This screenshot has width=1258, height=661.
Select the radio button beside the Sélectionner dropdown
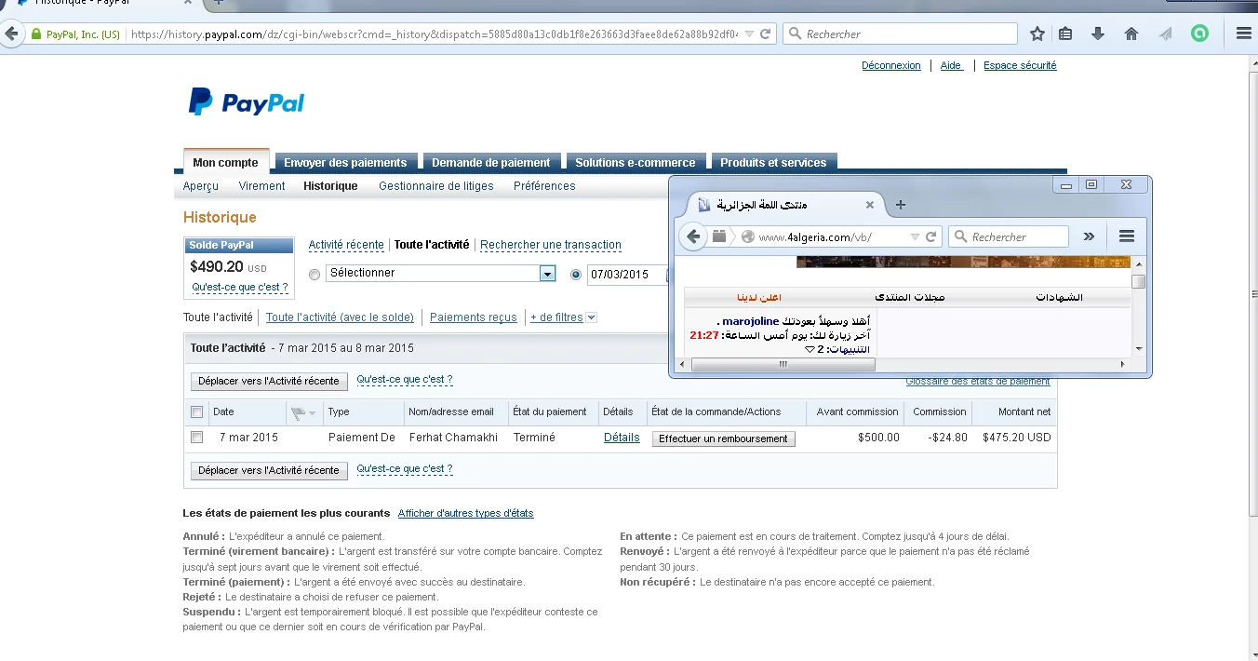314,274
